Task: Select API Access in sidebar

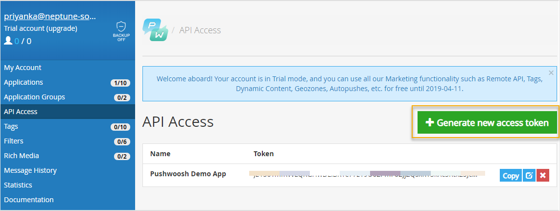Action: tap(21, 112)
